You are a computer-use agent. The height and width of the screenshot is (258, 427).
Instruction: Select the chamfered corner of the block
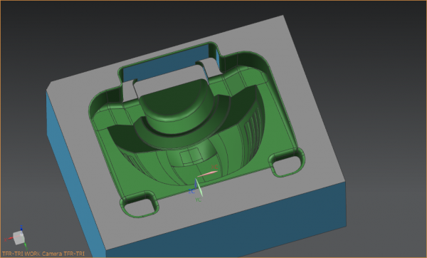coord(49,86)
